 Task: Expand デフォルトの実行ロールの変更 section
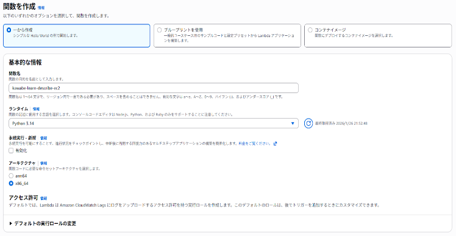43,223
